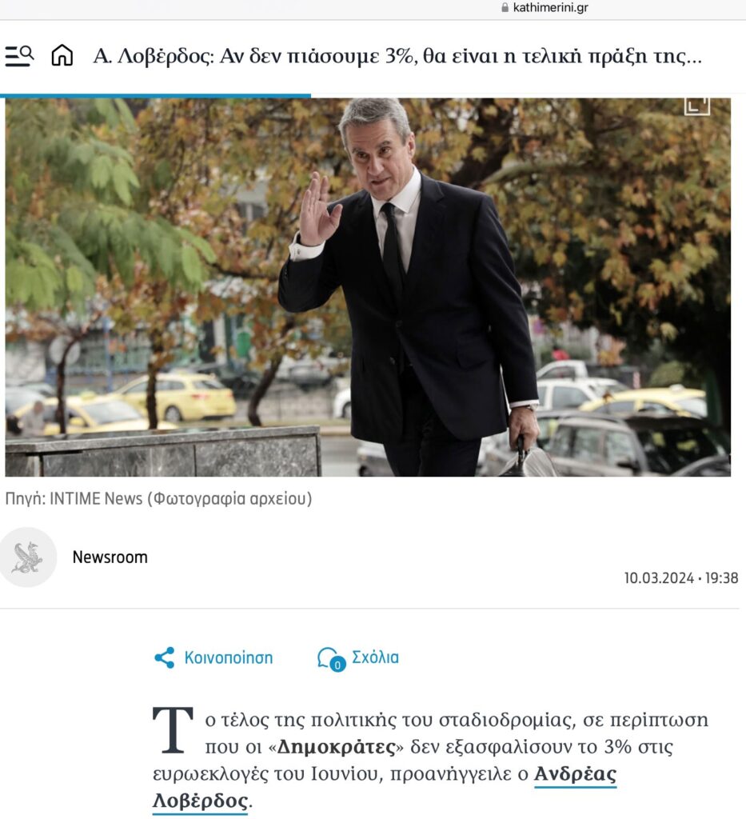Image resolution: width=746 pixels, height=819 pixels.
Task: Go to the home page icon
Action: coord(62,55)
